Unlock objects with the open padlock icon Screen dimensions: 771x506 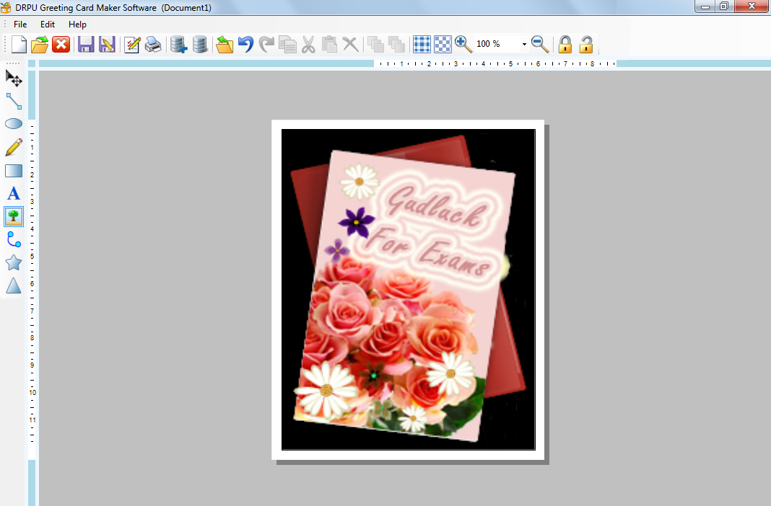(585, 44)
